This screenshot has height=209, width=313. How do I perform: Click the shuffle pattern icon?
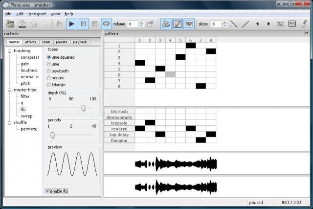[280, 24]
